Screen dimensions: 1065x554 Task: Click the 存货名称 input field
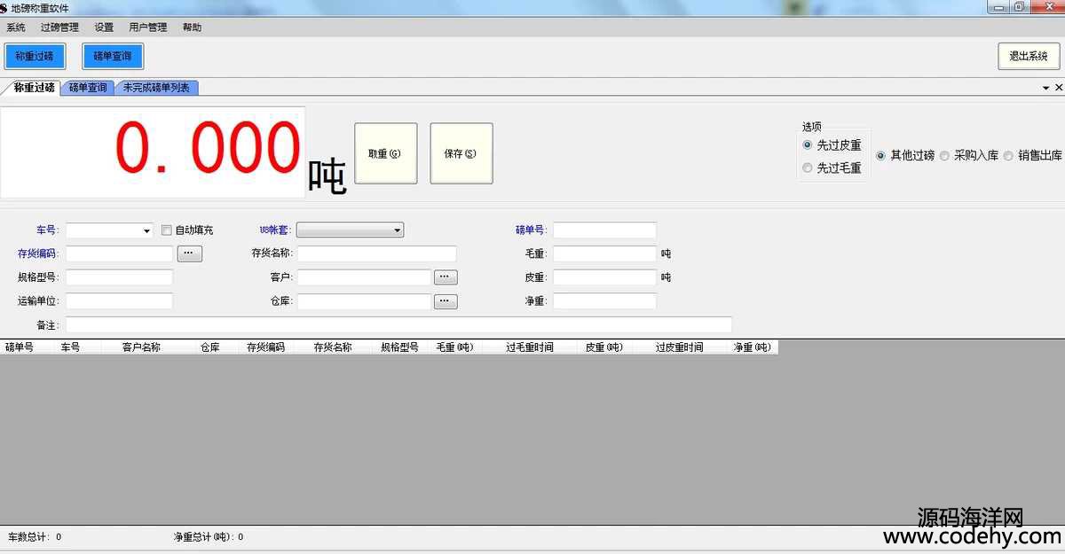click(376, 254)
